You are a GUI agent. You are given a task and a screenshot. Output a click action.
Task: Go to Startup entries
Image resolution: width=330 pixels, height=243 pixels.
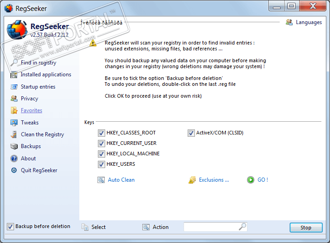tap(38, 87)
